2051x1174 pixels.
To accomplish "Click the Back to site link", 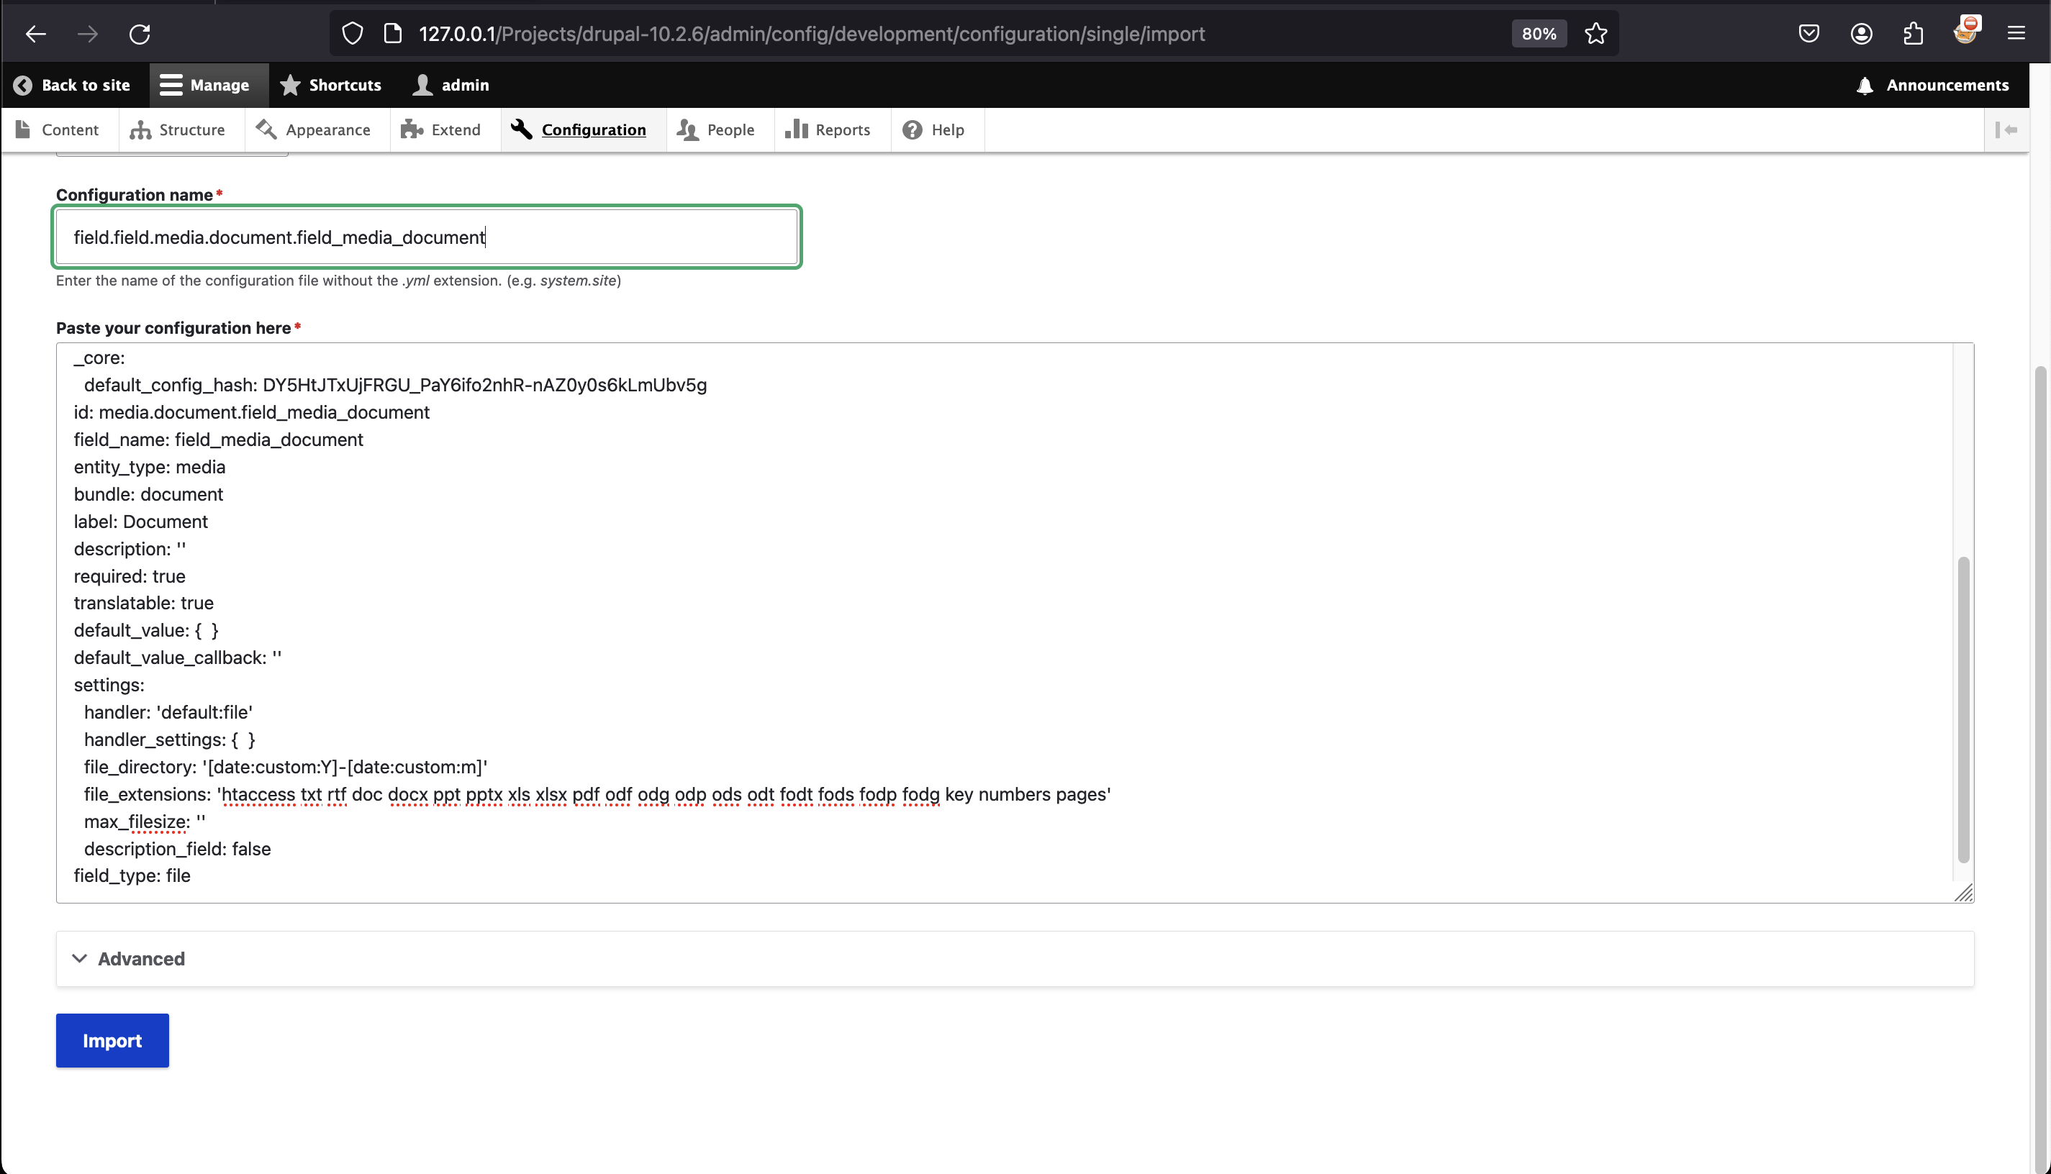I will coord(73,86).
